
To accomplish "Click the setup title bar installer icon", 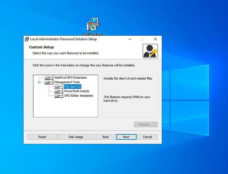I will tap(27, 39).
